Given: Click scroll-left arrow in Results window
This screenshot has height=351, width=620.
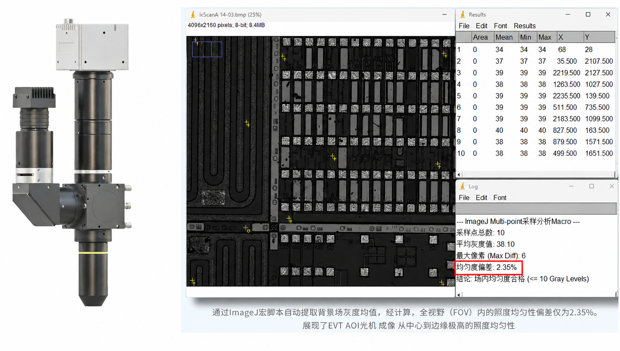Looking at the screenshot, I should click(459, 174).
